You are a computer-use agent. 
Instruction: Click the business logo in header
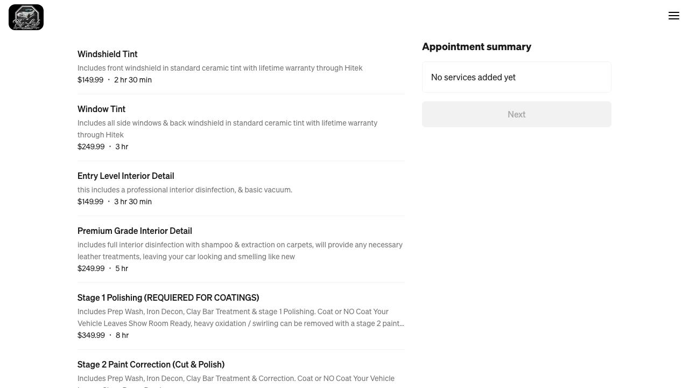[x=26, y=17]
